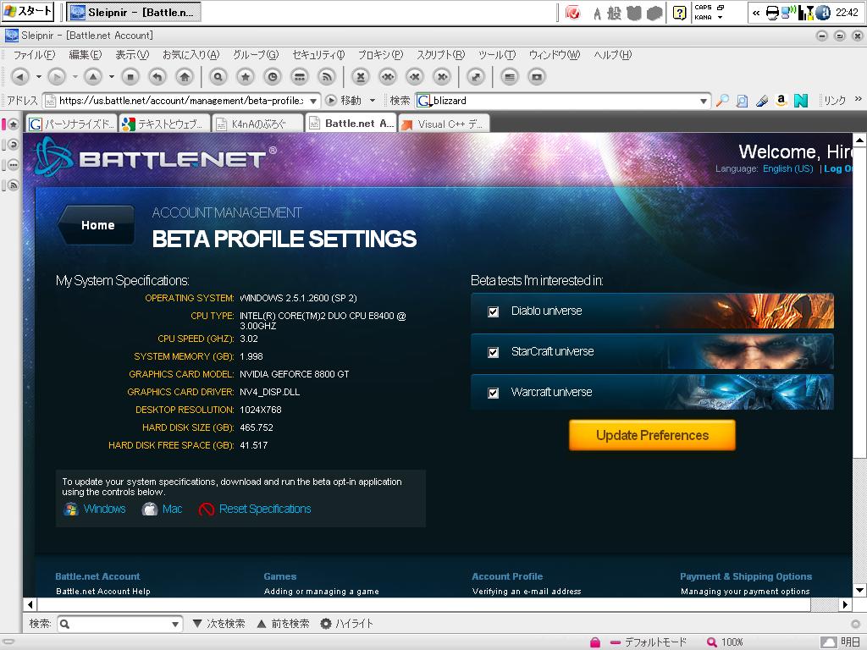Click the Battle.net Account Help link

[x=102, y=592]
